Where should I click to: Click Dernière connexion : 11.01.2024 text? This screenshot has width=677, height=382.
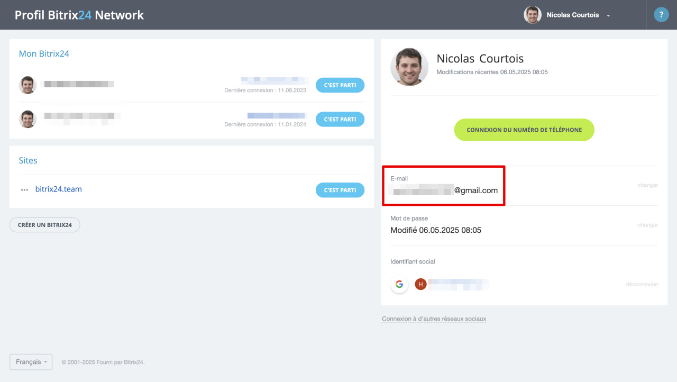[265, 124]
